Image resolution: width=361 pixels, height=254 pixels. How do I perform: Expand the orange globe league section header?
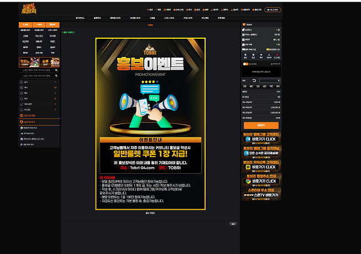(39, 122)
